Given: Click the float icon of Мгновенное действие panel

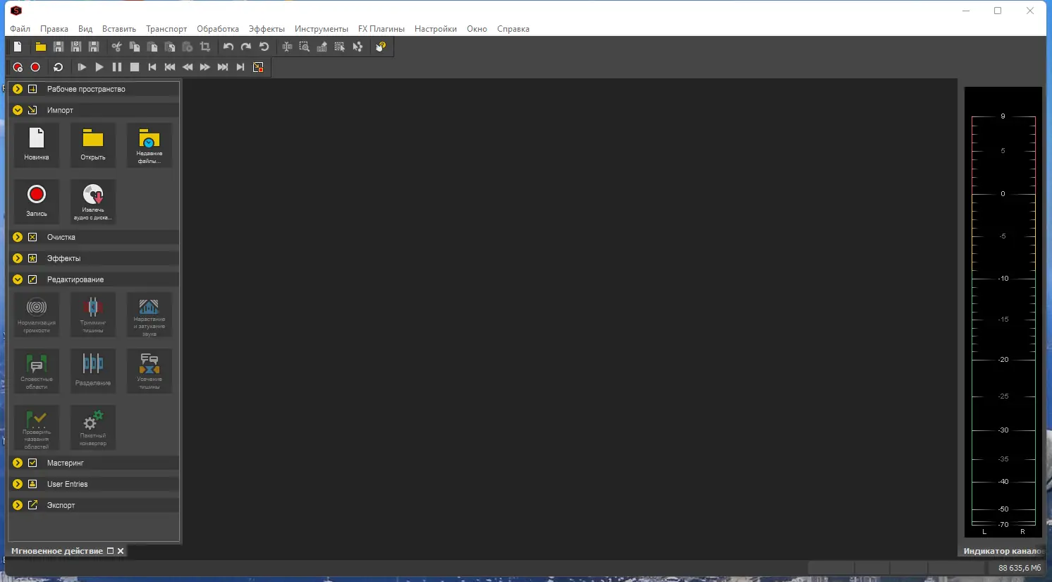Looking at the screenshot, I should (x=110, y=551).
